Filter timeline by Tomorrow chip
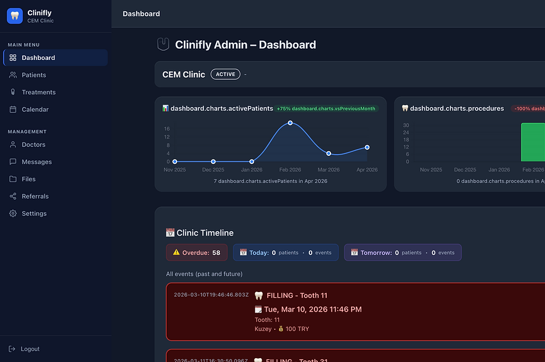This screenshot has width=545, height=362. [x=403, y=252]
